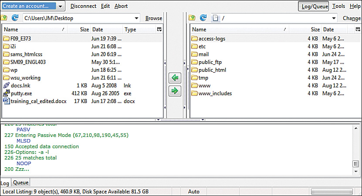Click the Create an account field
The height and width of the screenshot is (196, 362).
point(29,6)
